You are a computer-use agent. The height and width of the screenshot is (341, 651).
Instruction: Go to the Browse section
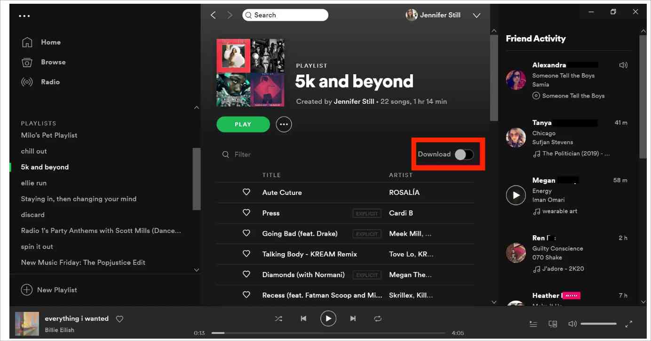click(x=53, y=62)
